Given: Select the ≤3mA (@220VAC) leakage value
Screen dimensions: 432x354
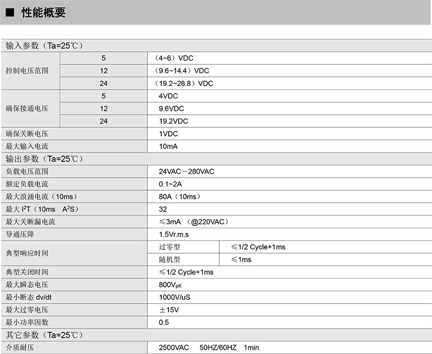Looking at the screenshot, I should (x=193, y=222).
